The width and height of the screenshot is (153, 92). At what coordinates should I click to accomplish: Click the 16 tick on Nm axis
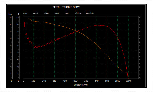tap(11, 59)
